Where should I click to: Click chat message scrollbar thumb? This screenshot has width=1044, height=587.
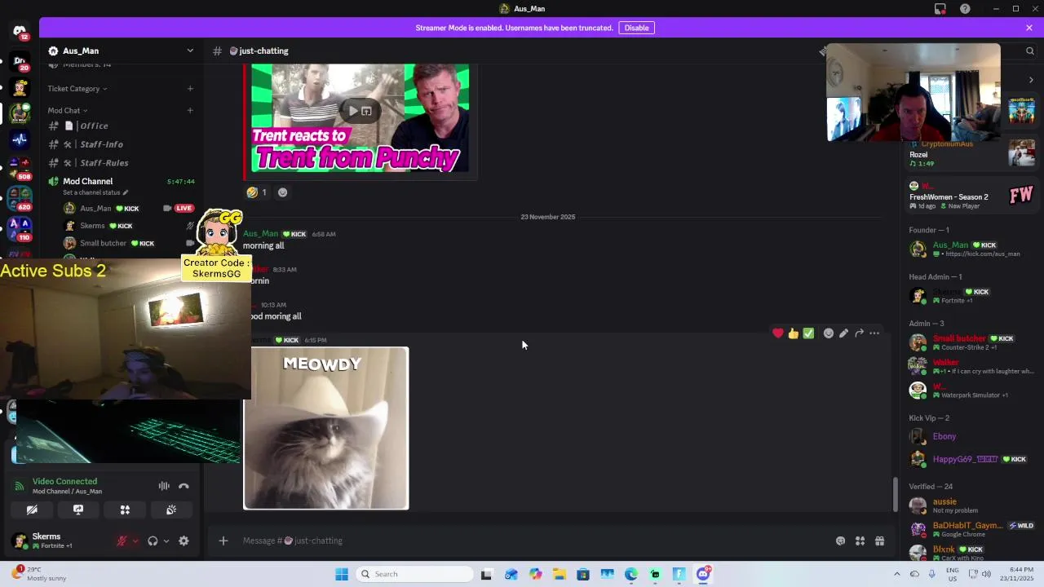[896, 494]
